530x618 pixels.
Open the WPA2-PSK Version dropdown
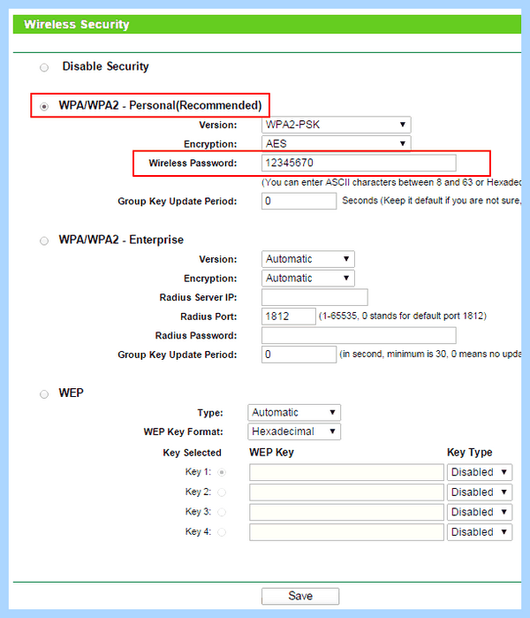pos(337,125)
